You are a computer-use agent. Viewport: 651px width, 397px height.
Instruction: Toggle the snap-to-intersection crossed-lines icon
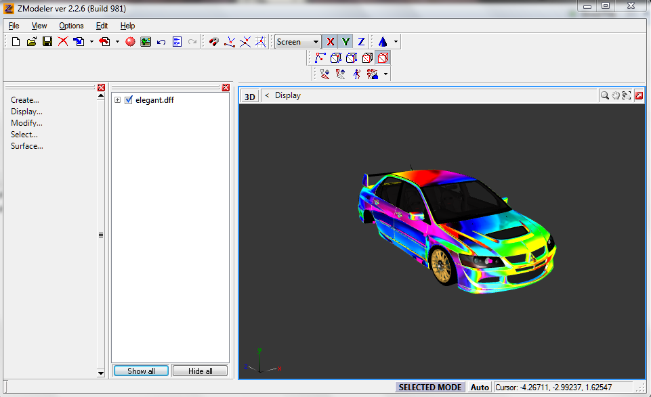[x=245, y=41]
